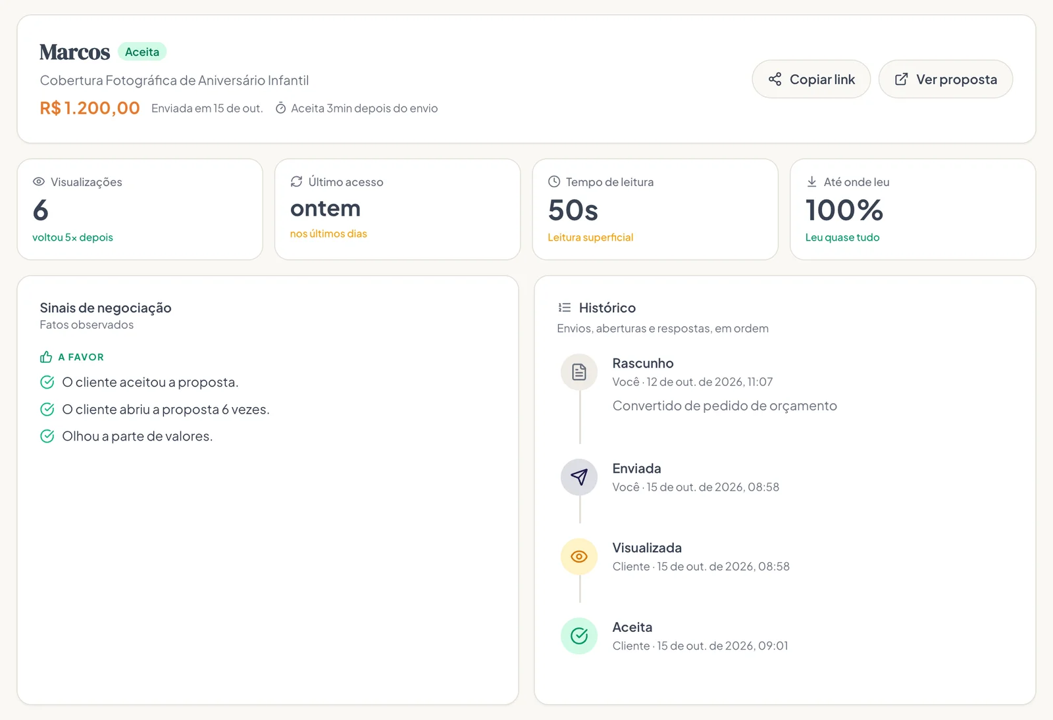
Task: Click the price R$ 1.200,00
Action: [x=90, y=108]
